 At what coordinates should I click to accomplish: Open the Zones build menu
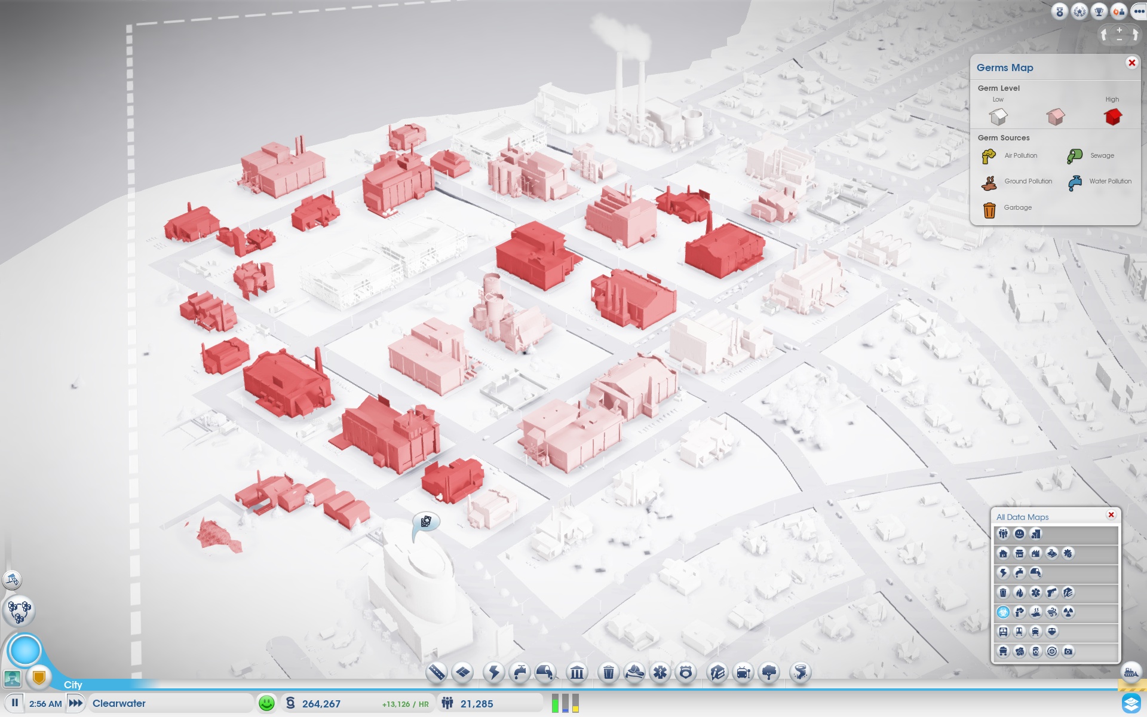coord(462,673)
